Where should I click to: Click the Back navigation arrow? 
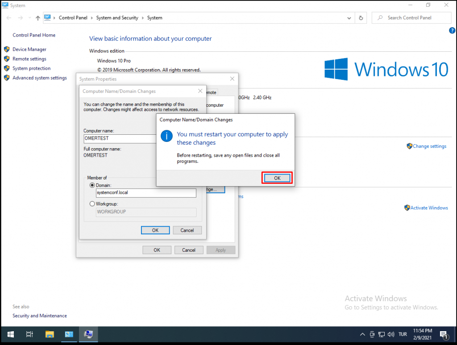pos(8,17)
